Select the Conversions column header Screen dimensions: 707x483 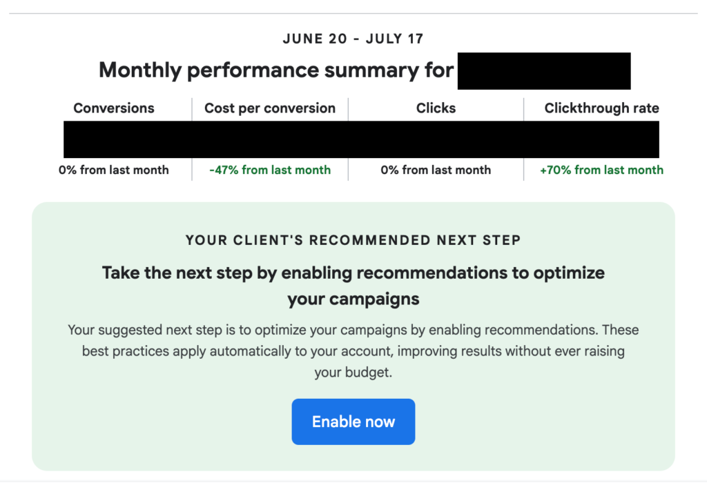pos(114,108)
